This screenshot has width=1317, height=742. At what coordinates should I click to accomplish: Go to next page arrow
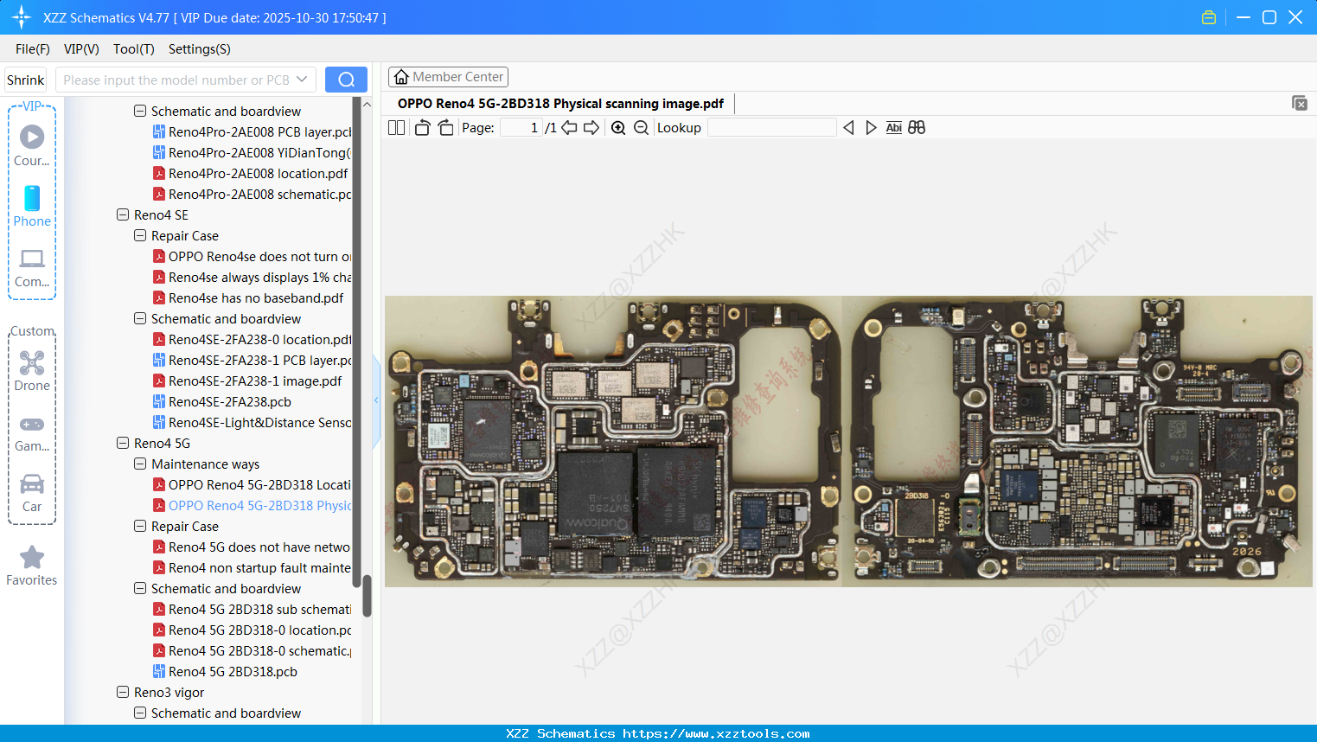(591, 128)
